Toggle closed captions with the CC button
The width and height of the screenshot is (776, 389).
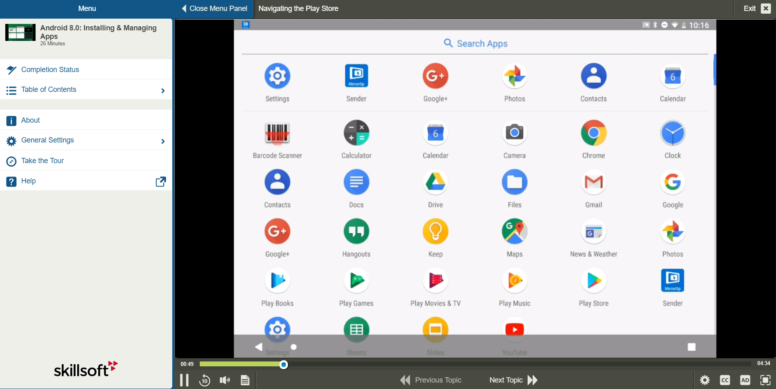[x=725, y=380]
